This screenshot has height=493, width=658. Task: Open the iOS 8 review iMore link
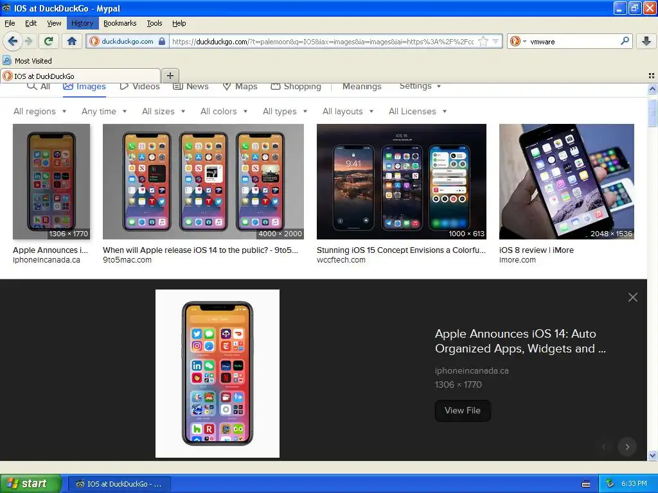pos(537,250)
